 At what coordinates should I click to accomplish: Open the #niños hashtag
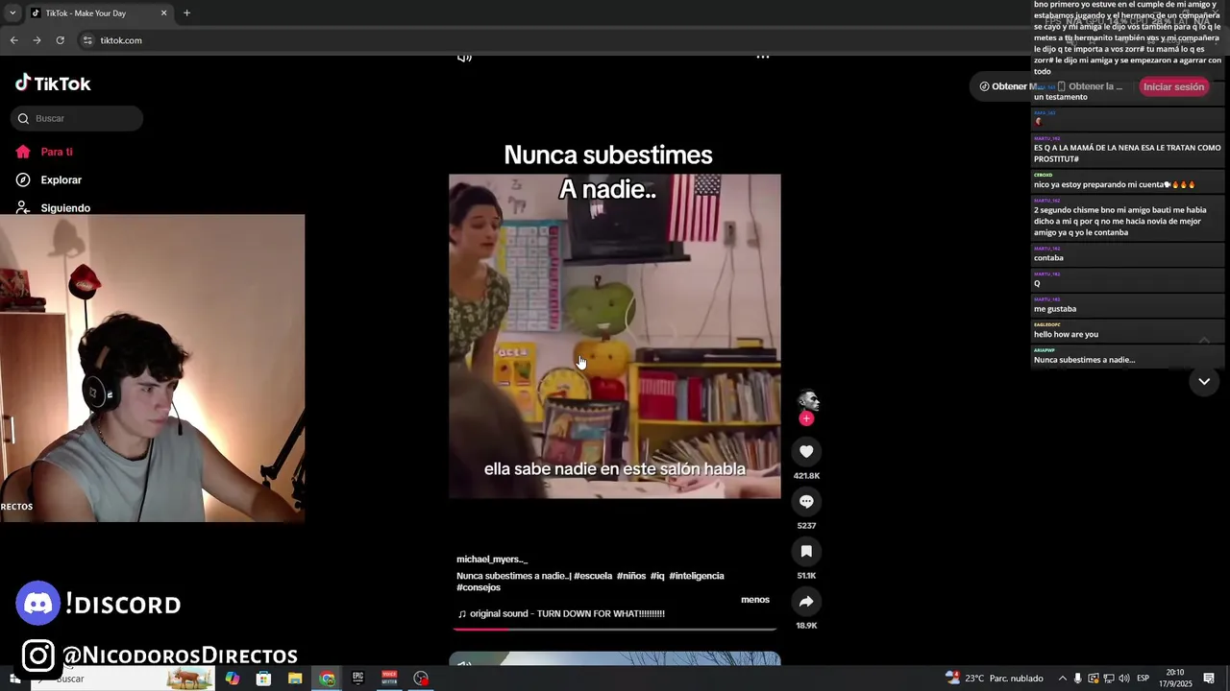pos(631,576)
